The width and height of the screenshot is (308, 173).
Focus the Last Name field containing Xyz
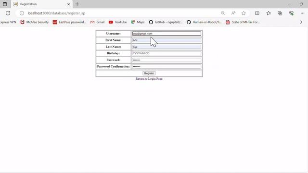point(167,47)
